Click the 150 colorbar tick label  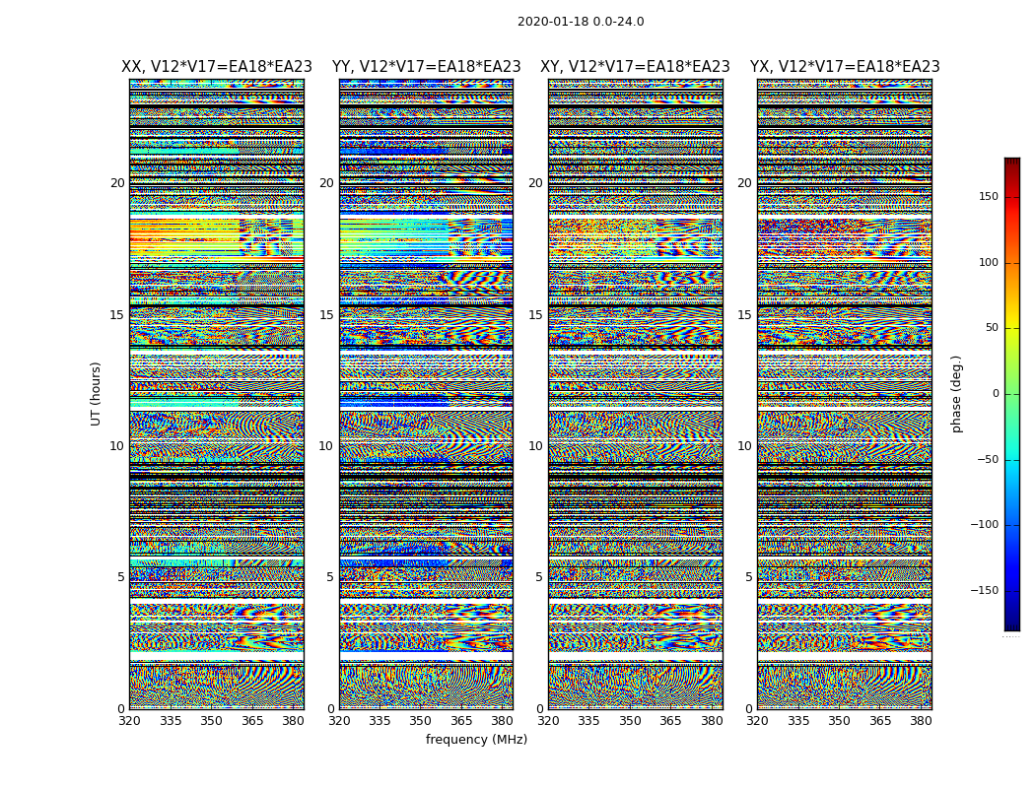989,196
